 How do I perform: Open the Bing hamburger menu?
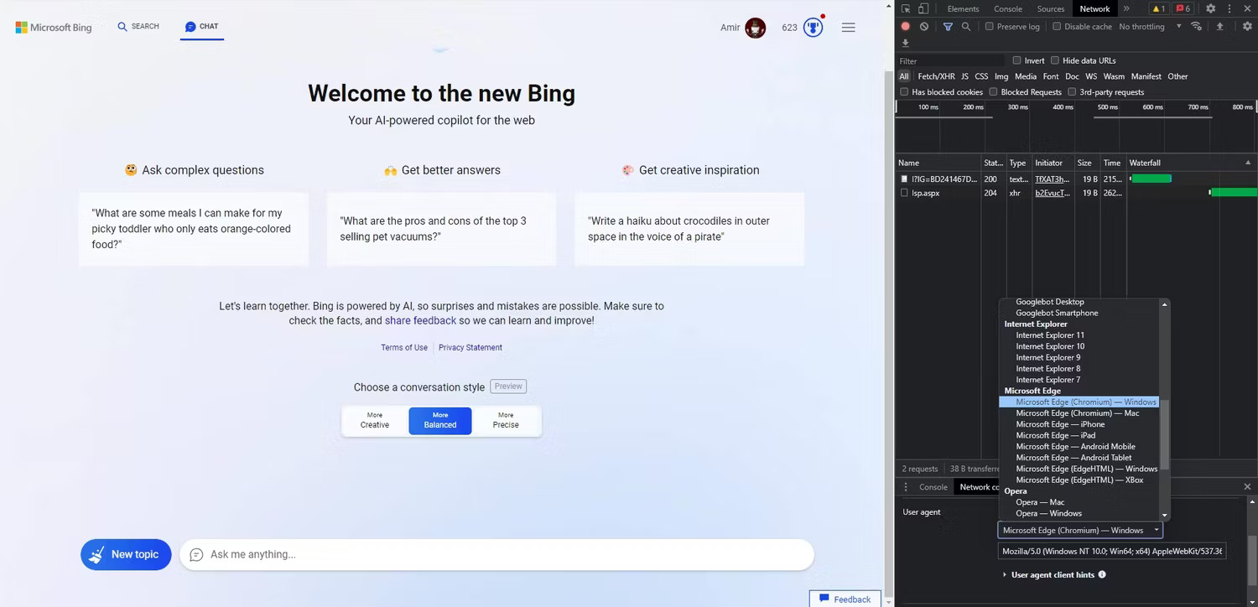pos(848,27)
